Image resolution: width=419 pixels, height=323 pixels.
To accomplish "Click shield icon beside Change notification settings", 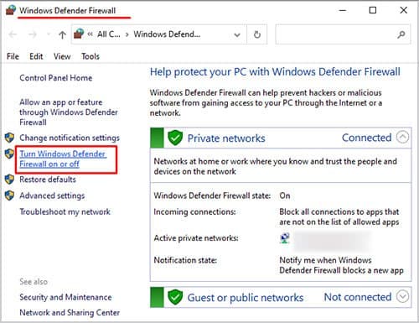I will click(9, 138).
